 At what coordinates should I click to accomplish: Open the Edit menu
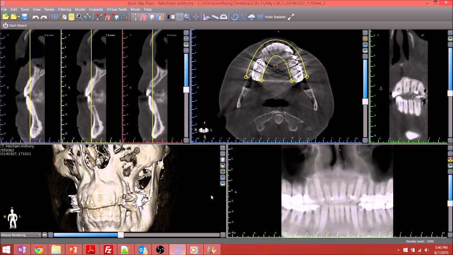(x=14, y=10)
